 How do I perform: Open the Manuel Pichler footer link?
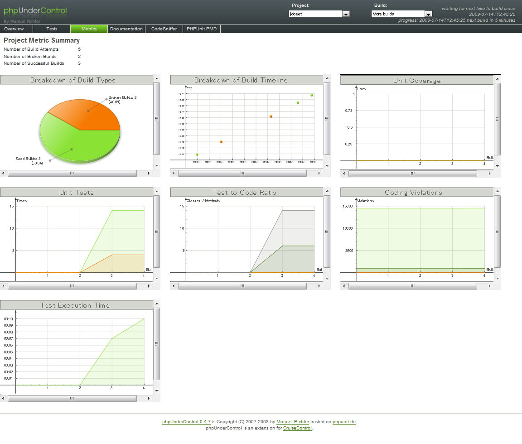pyautogui.click(x=293, y=422)
